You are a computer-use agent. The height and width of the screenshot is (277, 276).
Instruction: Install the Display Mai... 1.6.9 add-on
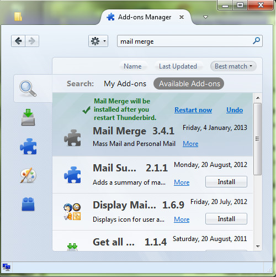coord(226,219)
